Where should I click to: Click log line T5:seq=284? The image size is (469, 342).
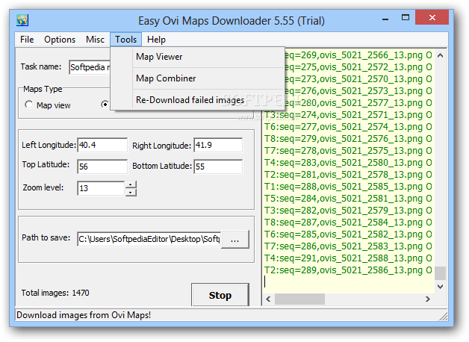tap(348, 199)
